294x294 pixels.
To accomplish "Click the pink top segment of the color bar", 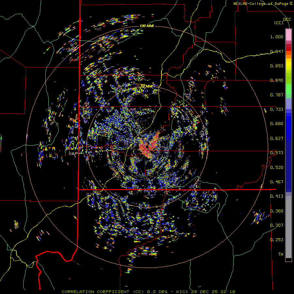I will [288, 35].
